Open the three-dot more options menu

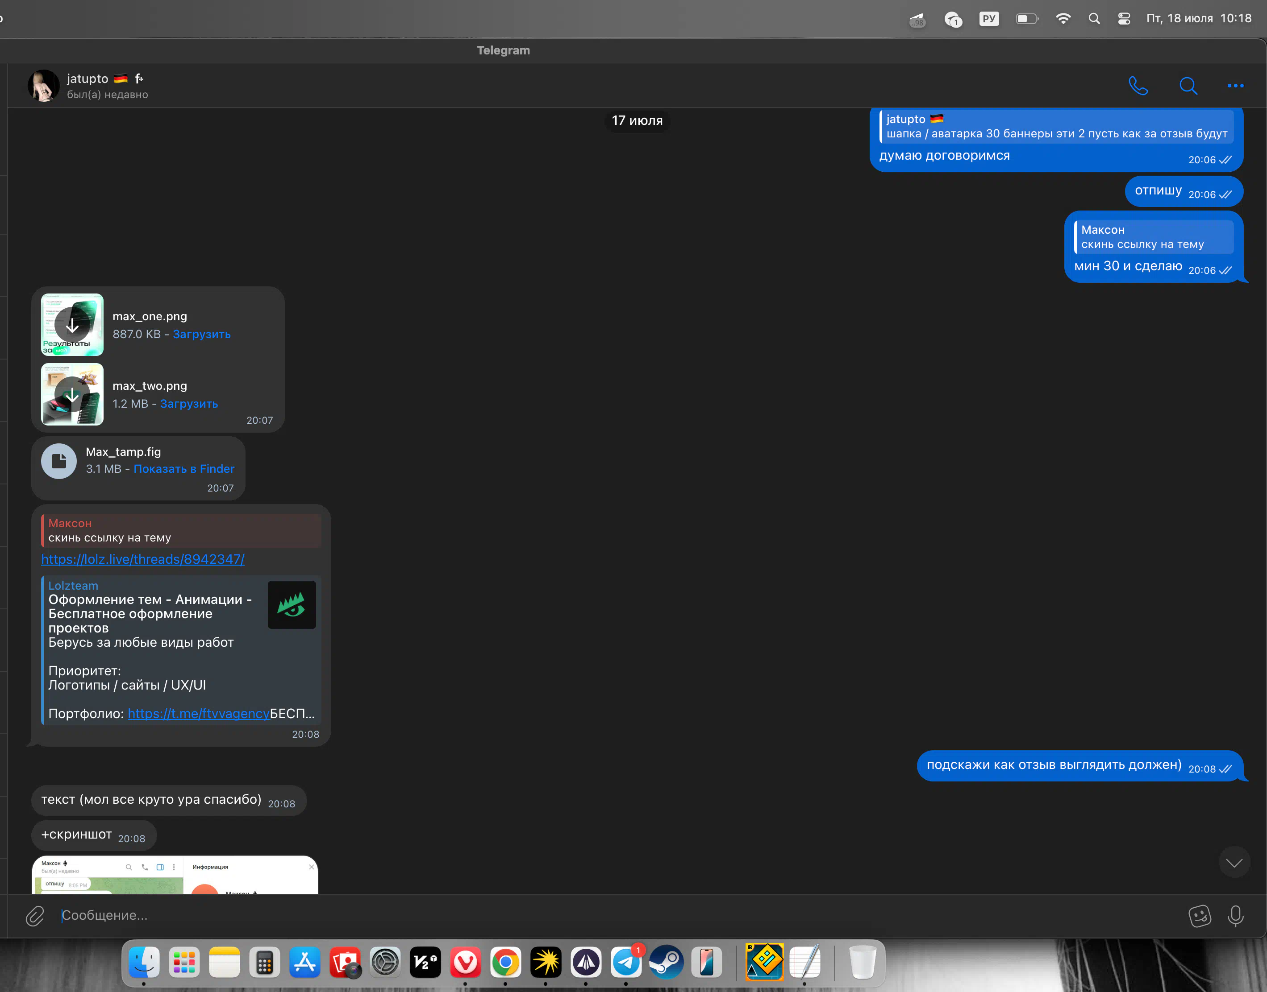(x=1235, y=85)
